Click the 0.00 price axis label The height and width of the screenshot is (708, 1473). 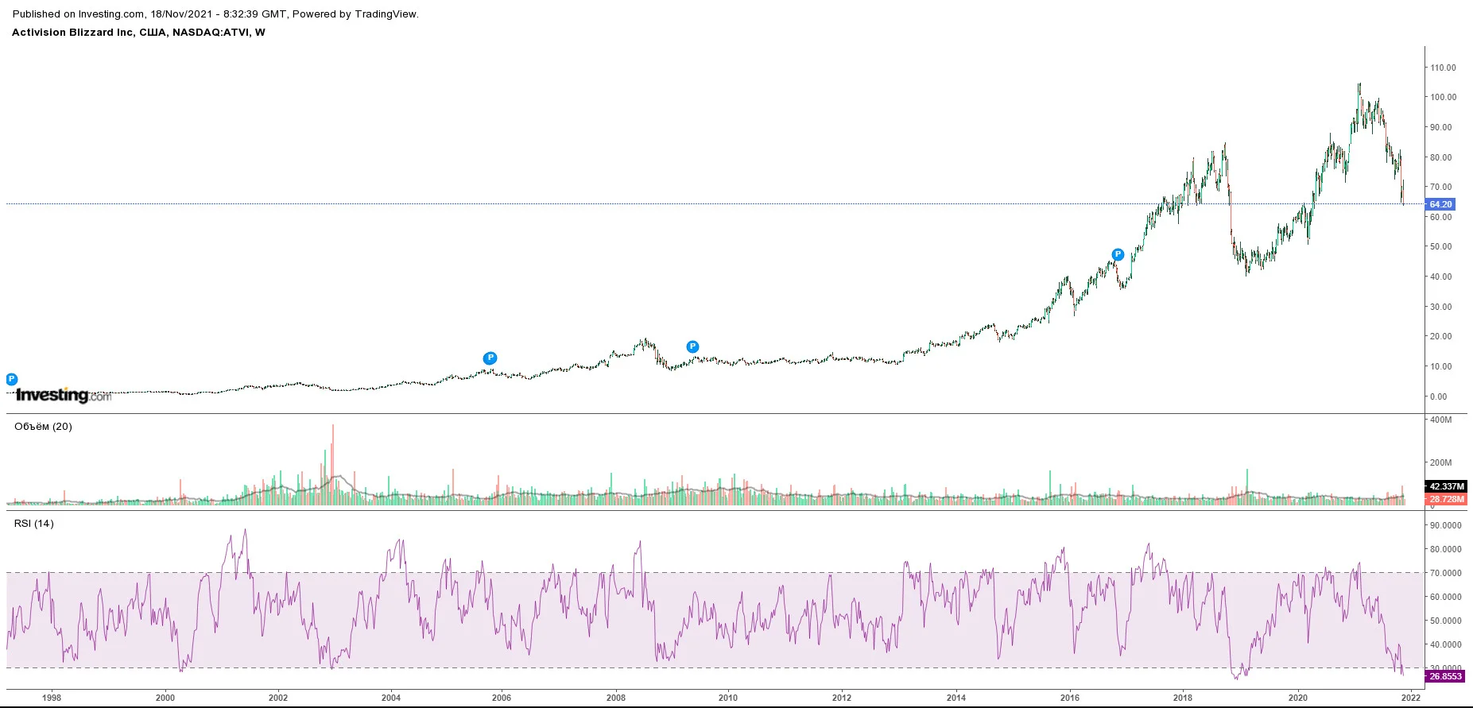pyautogui.click(x=1439, y=397)
